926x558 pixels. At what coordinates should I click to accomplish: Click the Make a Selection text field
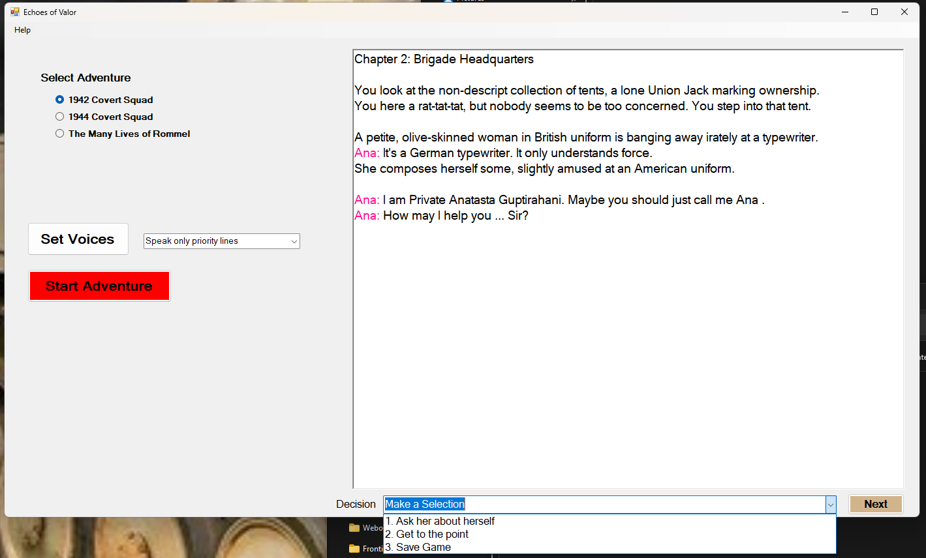[604, 505]
